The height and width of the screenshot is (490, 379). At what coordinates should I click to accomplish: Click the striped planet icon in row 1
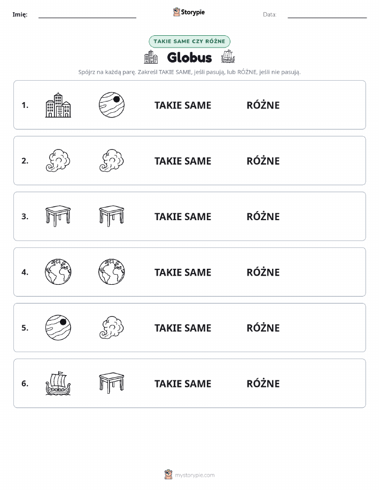pos(112,105)
